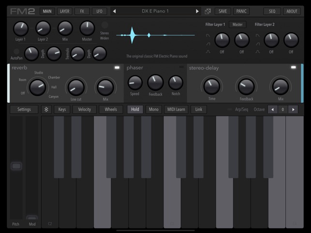Click the reverb Mix knob
311x233 pixels.
(105, 87)
